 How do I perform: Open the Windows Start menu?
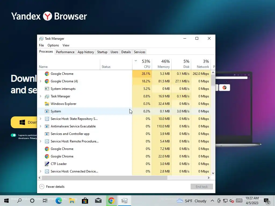click(6, 201)
